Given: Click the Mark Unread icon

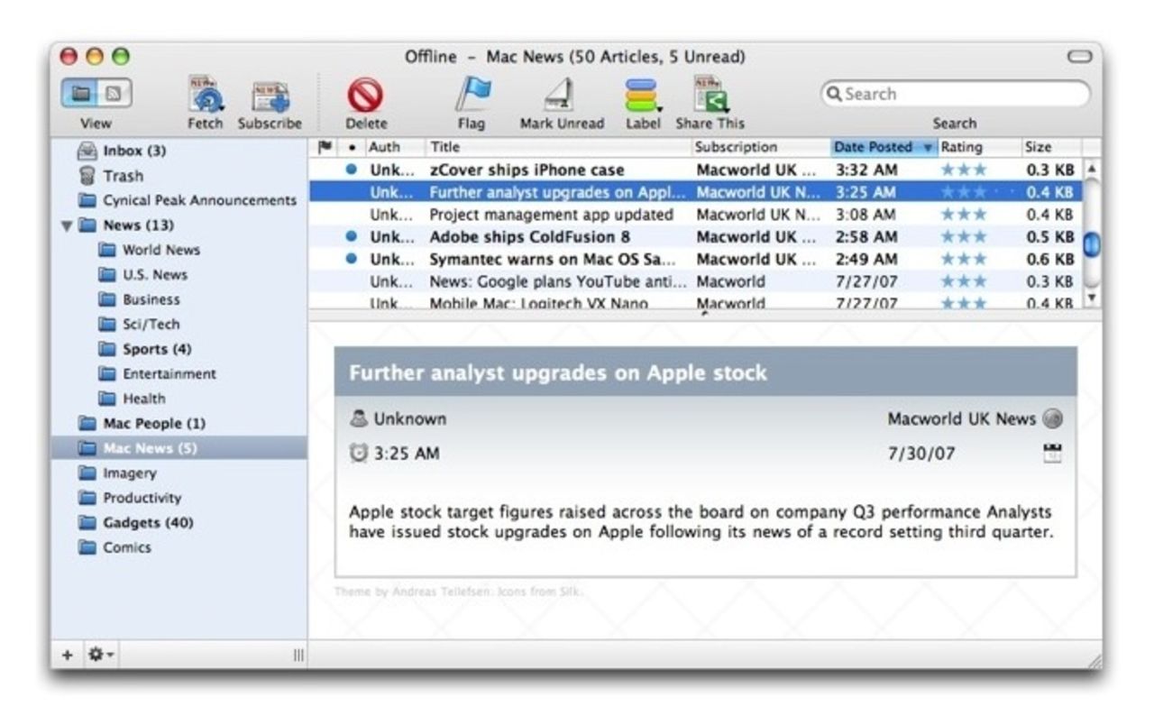Looking at the screenshot, I should pyautogui.click(x=561, y=96).
